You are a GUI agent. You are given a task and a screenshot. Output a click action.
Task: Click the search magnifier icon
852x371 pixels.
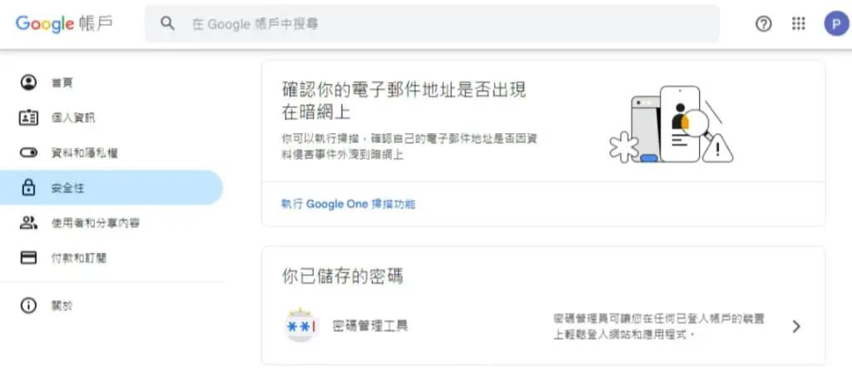click(167, 23)
